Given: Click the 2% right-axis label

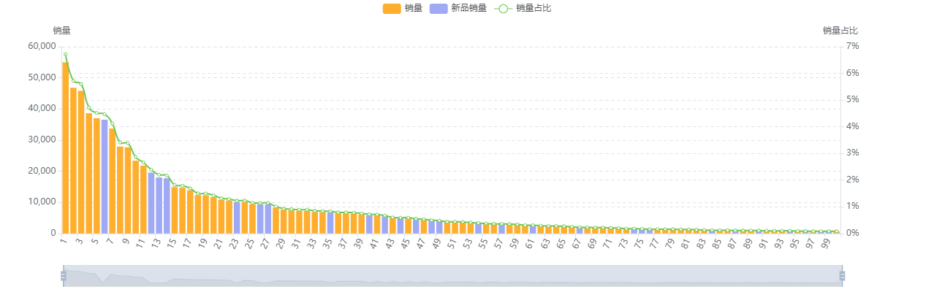Looking at the screenshot, I should point(853,180).
